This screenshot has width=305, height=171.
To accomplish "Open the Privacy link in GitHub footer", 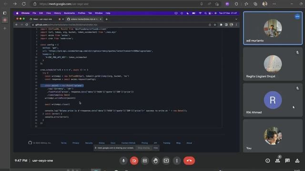I will click(76, 143).
